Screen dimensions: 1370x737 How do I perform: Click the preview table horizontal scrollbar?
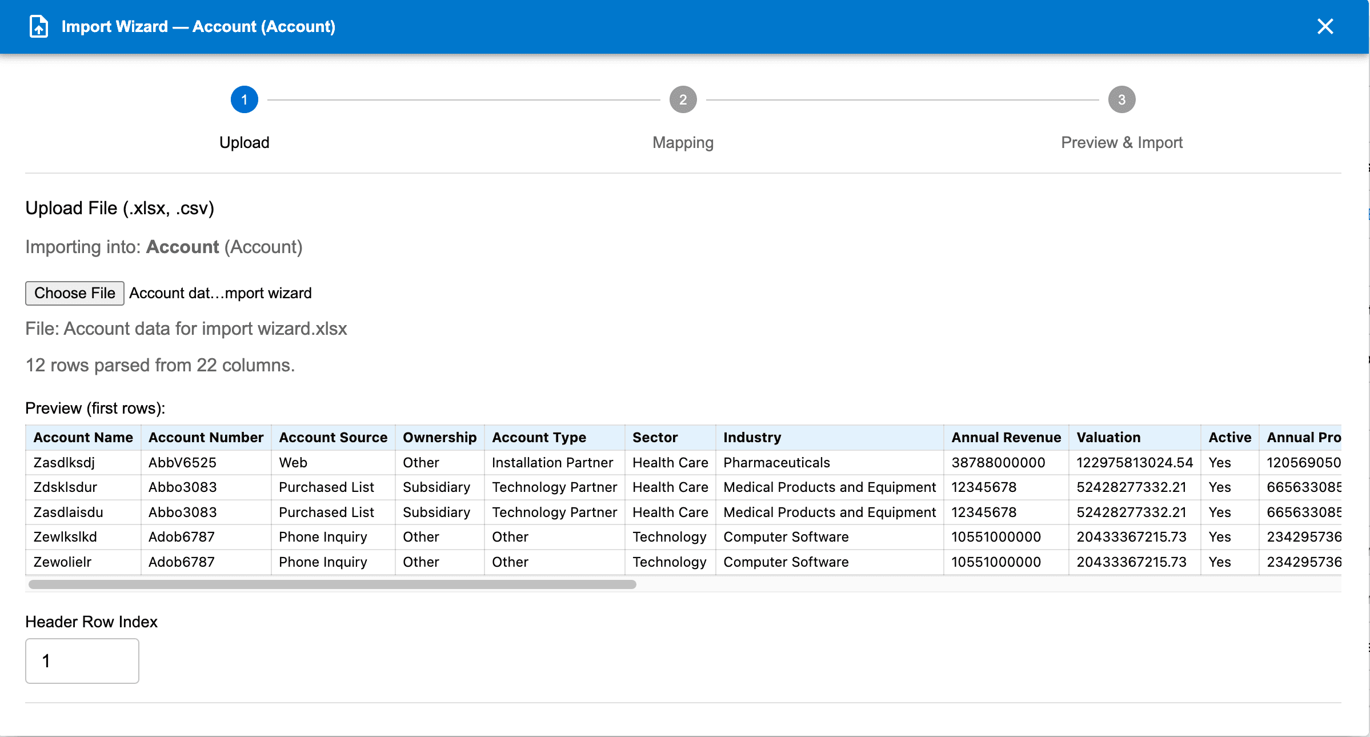tap(332, 584)
